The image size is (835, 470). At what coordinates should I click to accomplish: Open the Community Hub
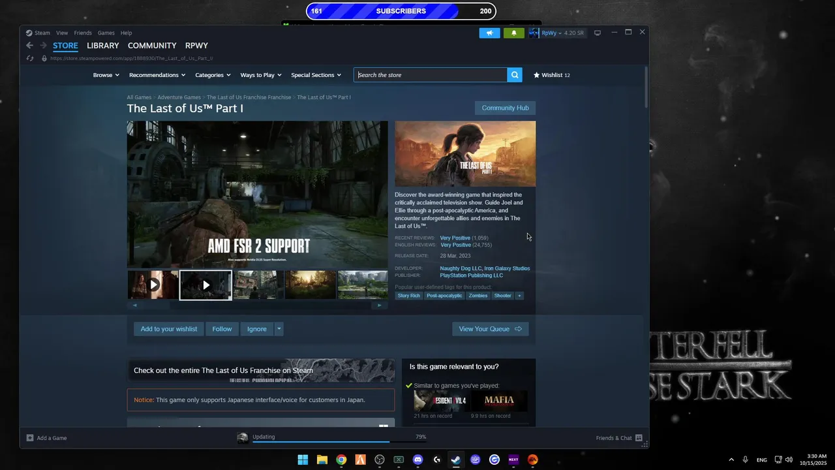tap(505, 108)
